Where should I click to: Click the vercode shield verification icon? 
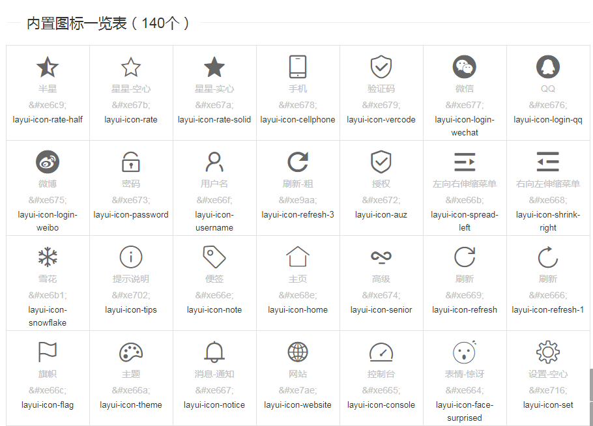click(x=381, y=66)
